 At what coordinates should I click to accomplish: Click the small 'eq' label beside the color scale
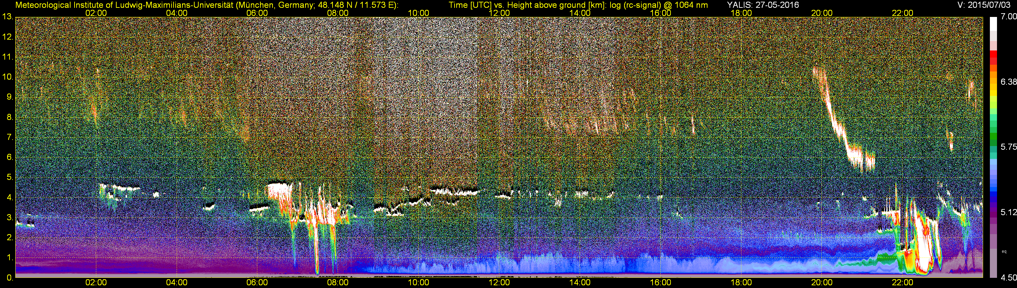1004,251
